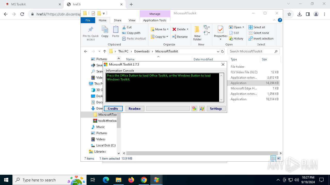Open the Application Tools tab

coord(155,20)
